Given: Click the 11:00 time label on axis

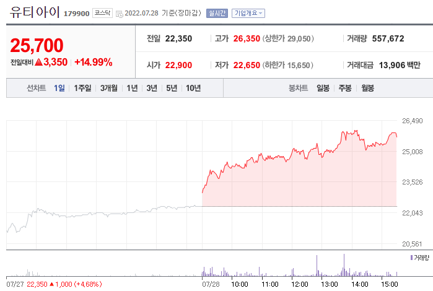Looking at the screenshot, I should click(270, 284).
